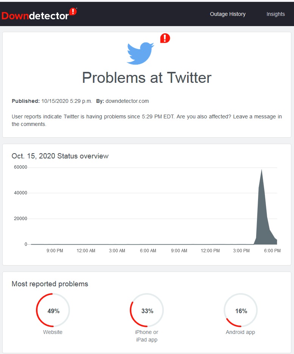Screen dimensions: 294x354
Task: Click the 49% Website circle indicator
Action: pos(53,310)
